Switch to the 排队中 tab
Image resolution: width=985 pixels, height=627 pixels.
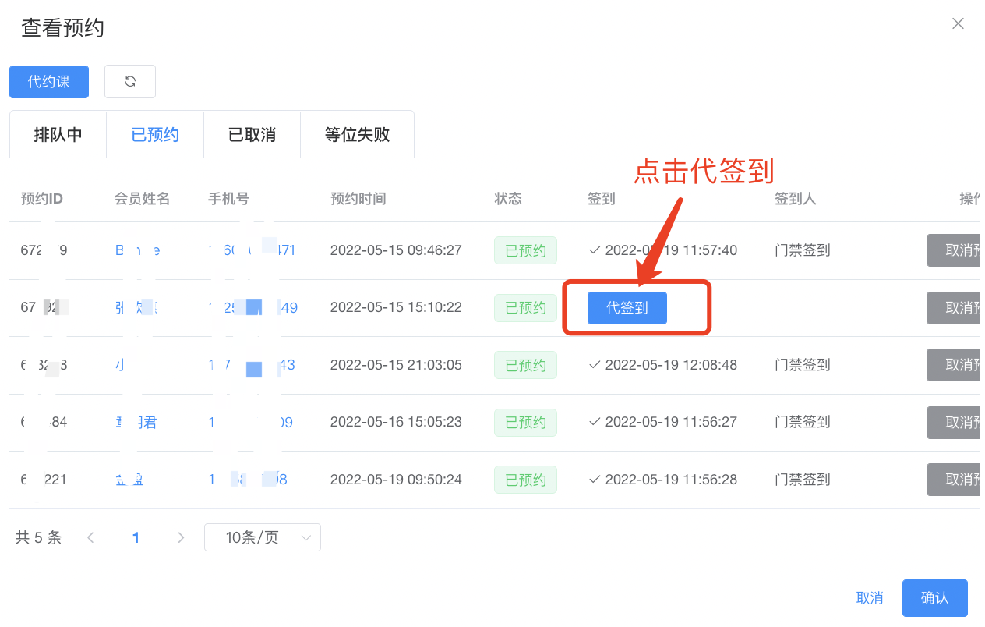point(58,135)
